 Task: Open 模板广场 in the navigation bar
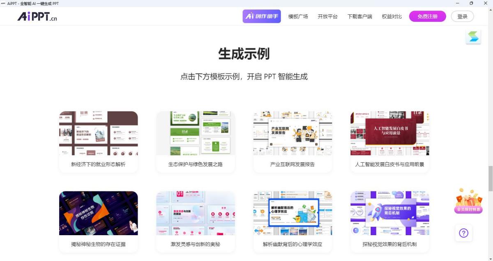pyautogui.click(x=298, y=16)
